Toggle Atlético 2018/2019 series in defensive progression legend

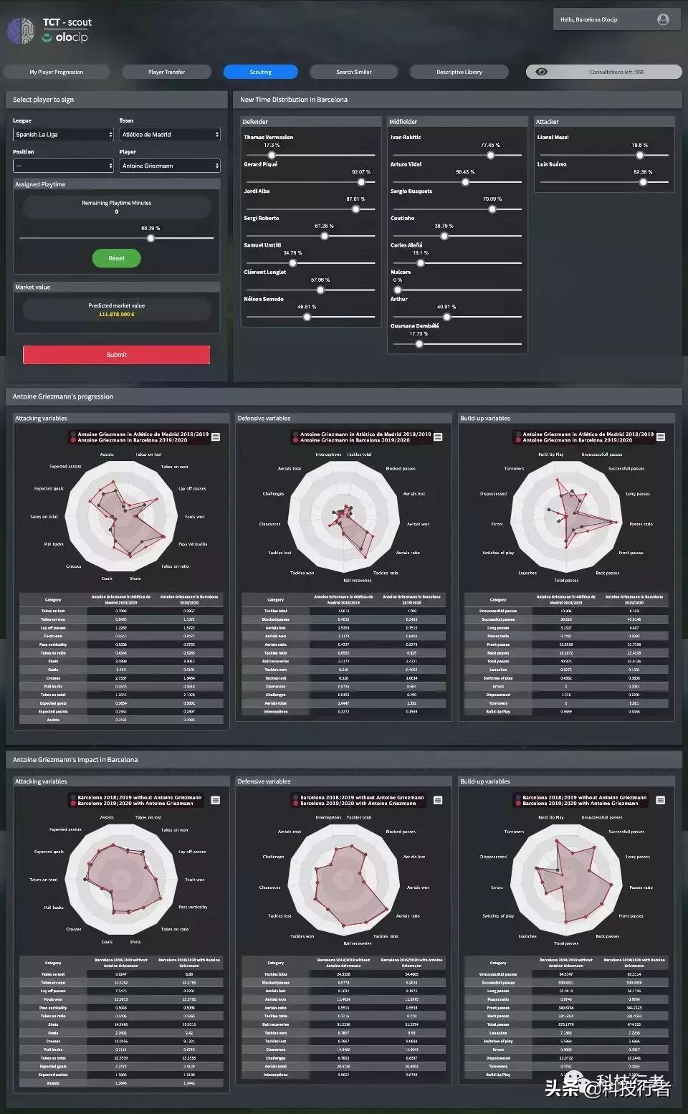(363, 434)
